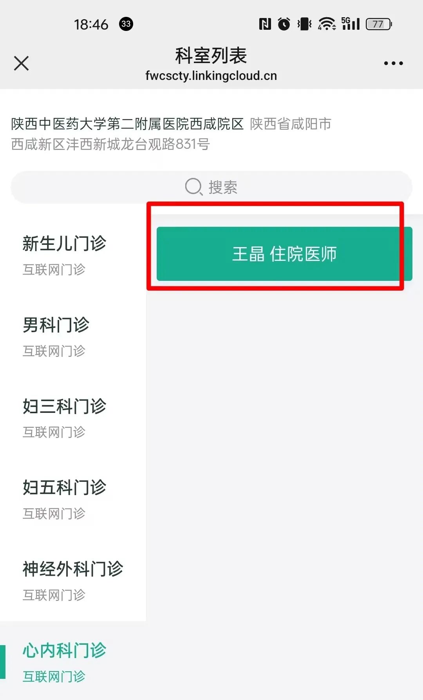Screen dimensions: 423x700
Task: Tap the vibrate mode status icon
Action: click(304, 24)
